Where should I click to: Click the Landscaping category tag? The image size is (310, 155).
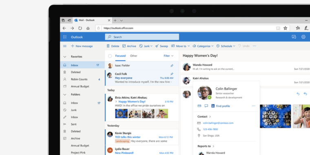coord(122,141)
